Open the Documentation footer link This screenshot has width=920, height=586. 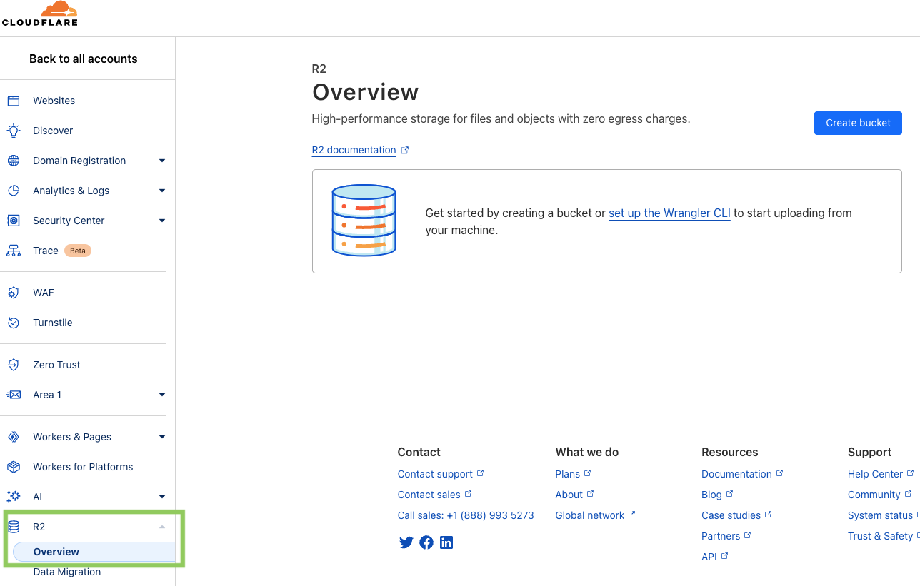coord(736,474)
